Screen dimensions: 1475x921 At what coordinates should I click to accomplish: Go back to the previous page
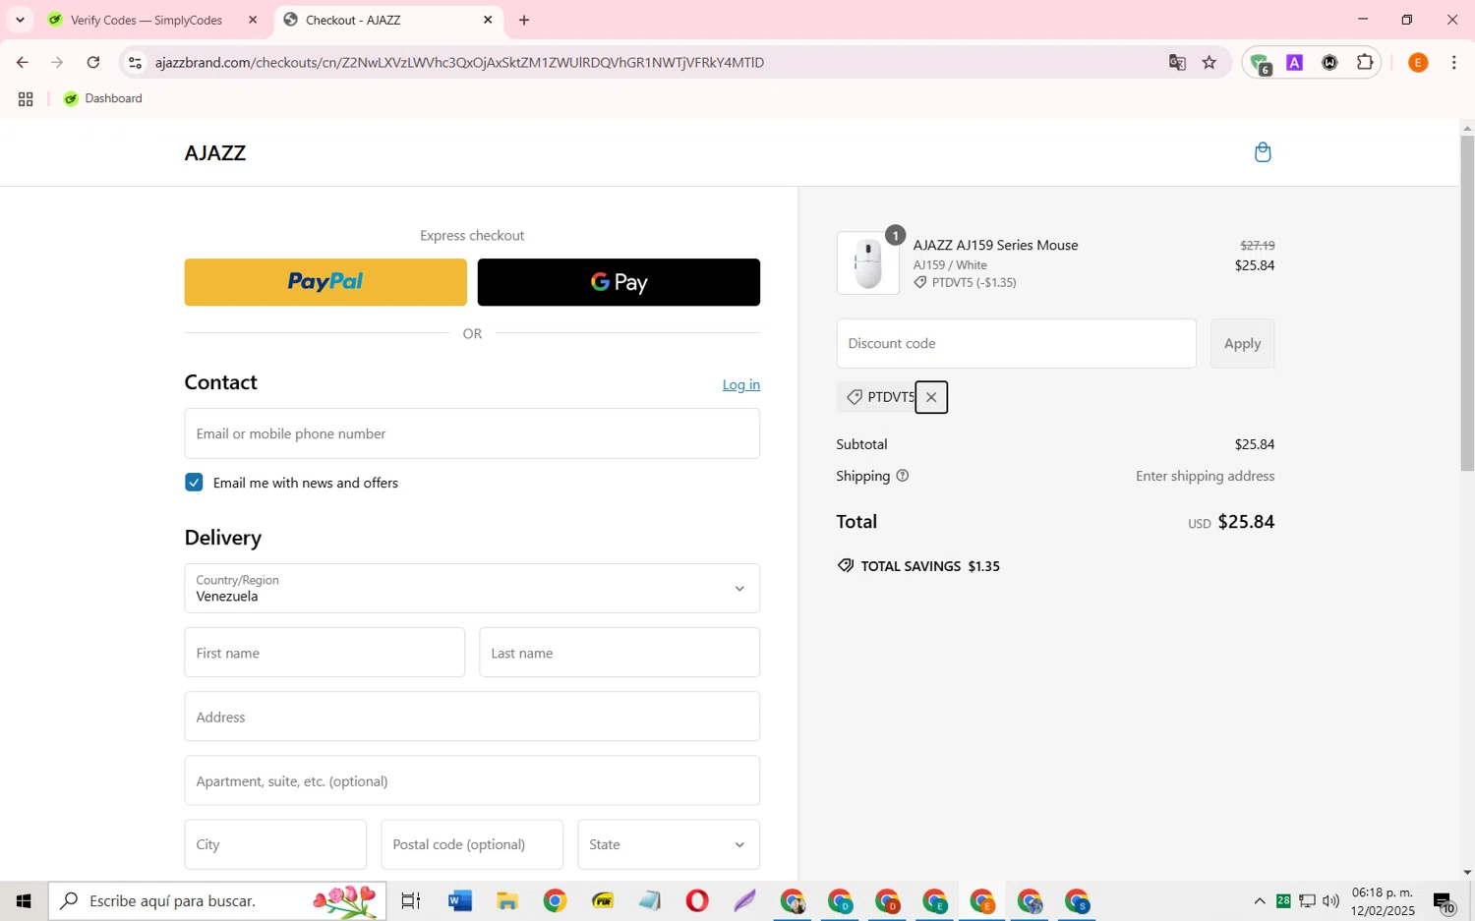[x=23, y=62]
